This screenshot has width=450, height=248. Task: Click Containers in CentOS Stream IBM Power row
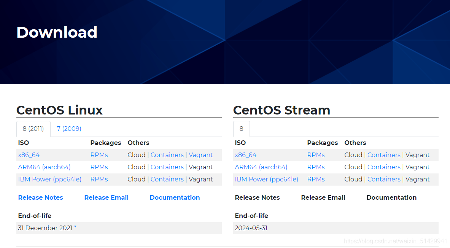[384, 179]
